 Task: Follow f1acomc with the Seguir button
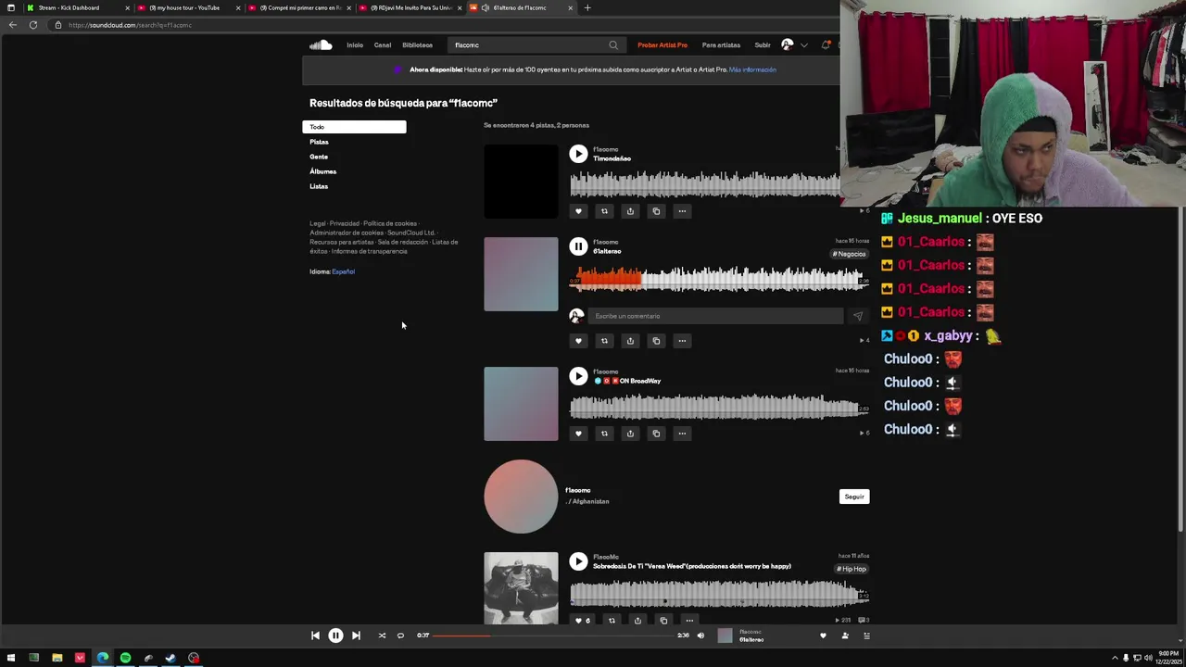(x=854, y=497)
